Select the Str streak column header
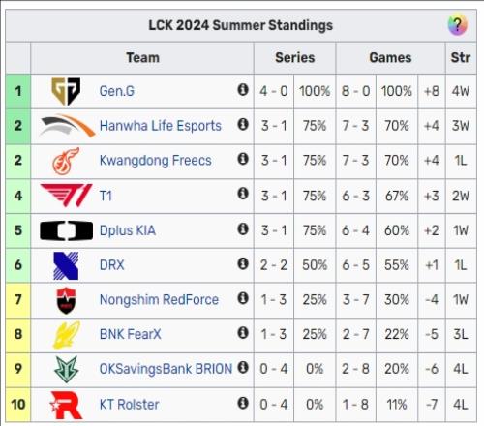The image size is (484, 426). tap(461, 58)
